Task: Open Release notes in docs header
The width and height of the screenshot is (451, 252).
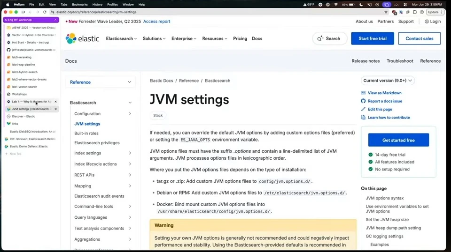Action: pos(365,61)
